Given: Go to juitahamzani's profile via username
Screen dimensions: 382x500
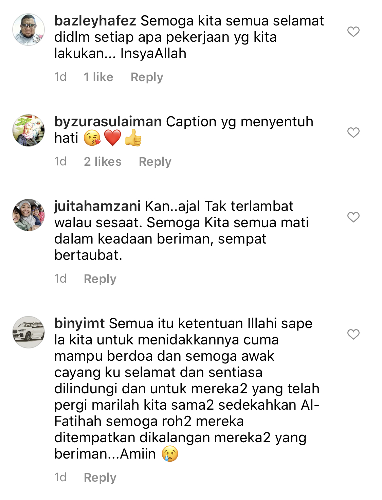Looking at the screenshot, I should (97, 207).
